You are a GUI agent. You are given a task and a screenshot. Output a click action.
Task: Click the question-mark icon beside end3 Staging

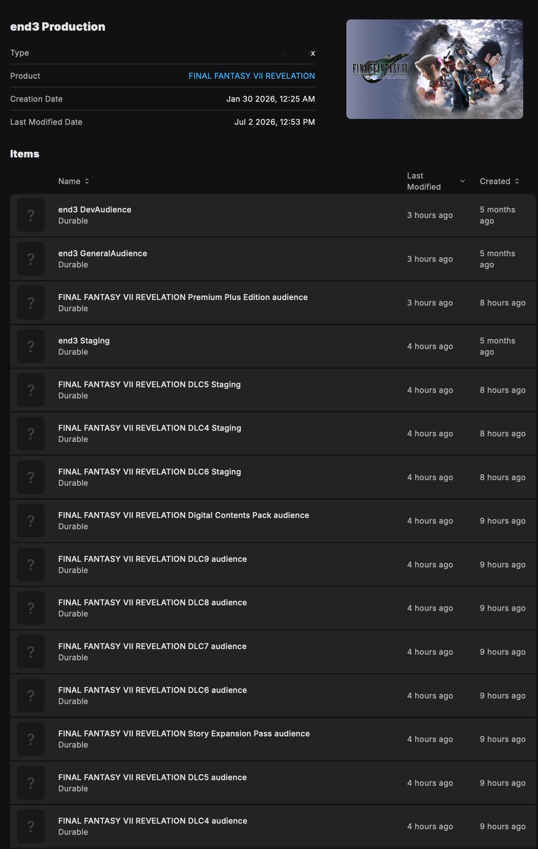click(x=31, y=346)
